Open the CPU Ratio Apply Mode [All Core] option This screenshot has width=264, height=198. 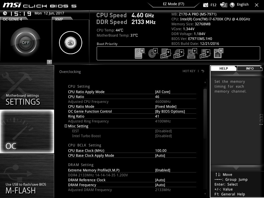(162, 92)
